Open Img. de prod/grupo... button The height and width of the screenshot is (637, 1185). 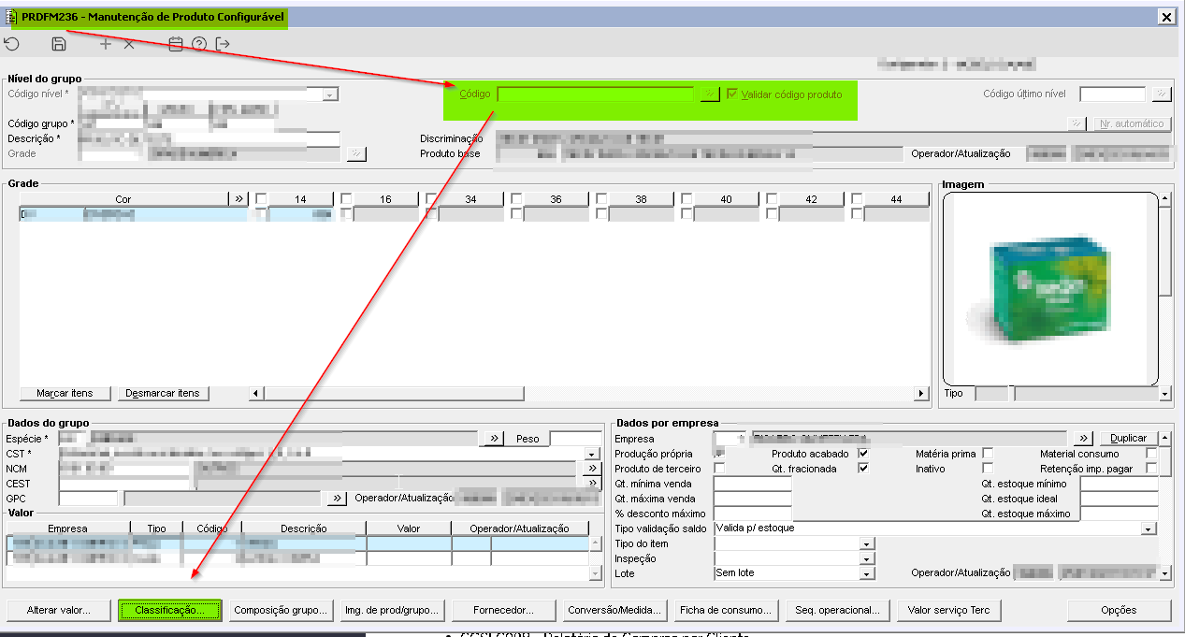click(x=392, y=611)
